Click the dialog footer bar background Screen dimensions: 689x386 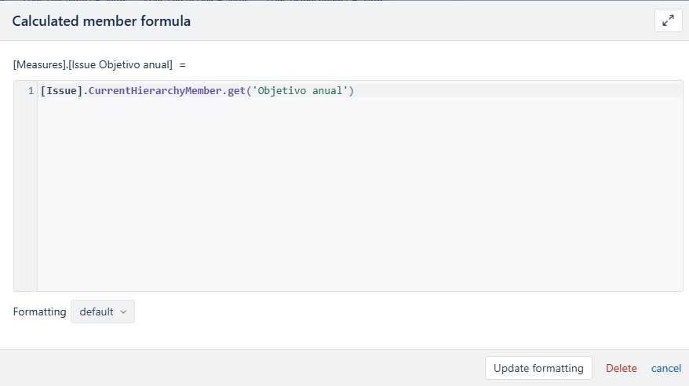click(x=242, y=368)
